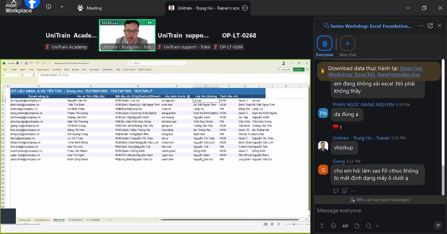Screen dimensions: 447x234
Task: Open the text formatting options in chat
Action: pos(322,226)
